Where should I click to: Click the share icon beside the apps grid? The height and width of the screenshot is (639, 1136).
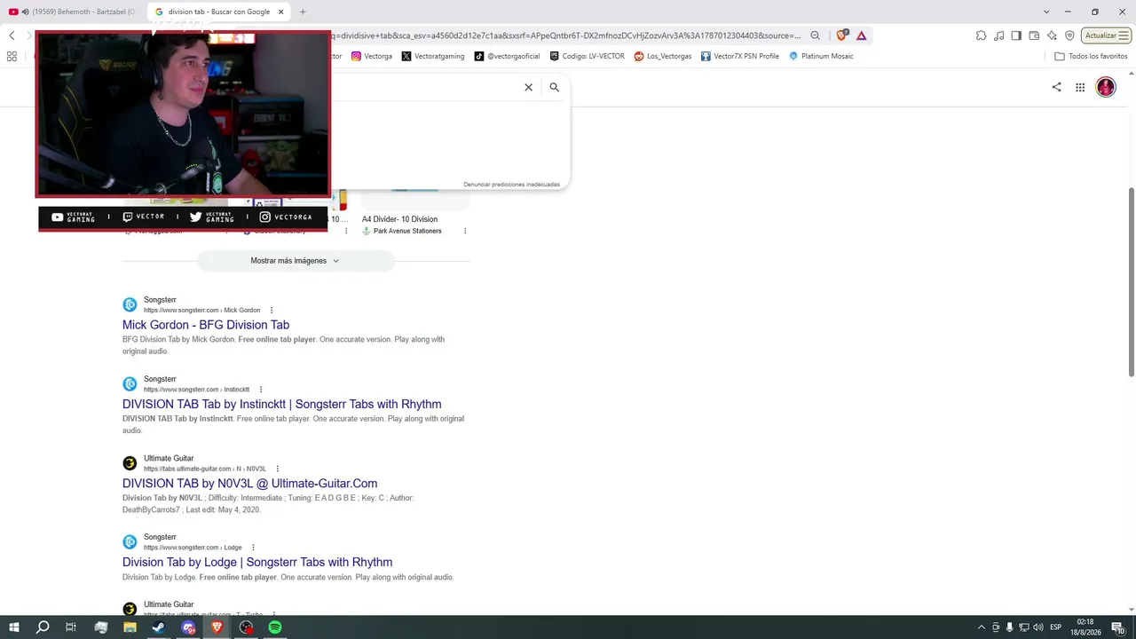(x=1056, y=87)
